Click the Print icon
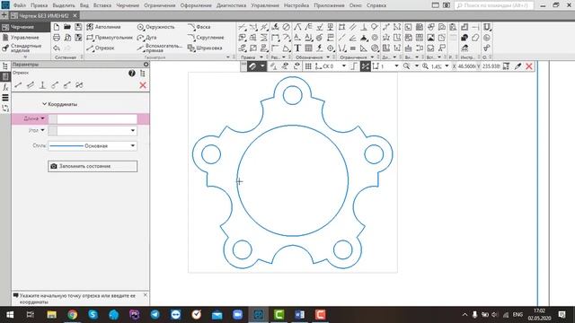 pos(56,38)
